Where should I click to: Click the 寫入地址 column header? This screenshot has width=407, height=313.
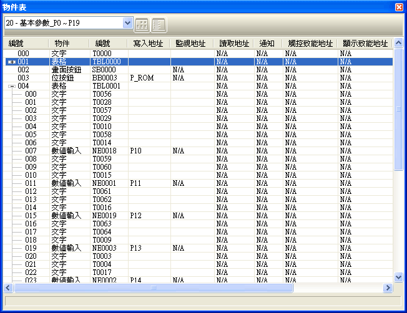(149, 43)
